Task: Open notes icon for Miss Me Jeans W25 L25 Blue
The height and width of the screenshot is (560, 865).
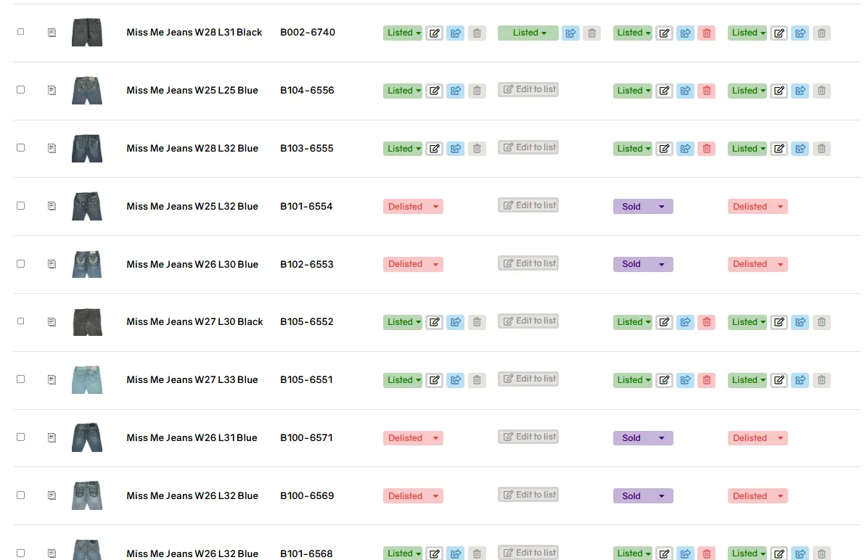Action: (52, 90)
